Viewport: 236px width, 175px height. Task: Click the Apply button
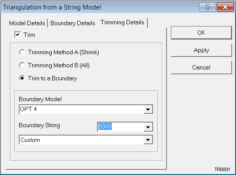201,50
